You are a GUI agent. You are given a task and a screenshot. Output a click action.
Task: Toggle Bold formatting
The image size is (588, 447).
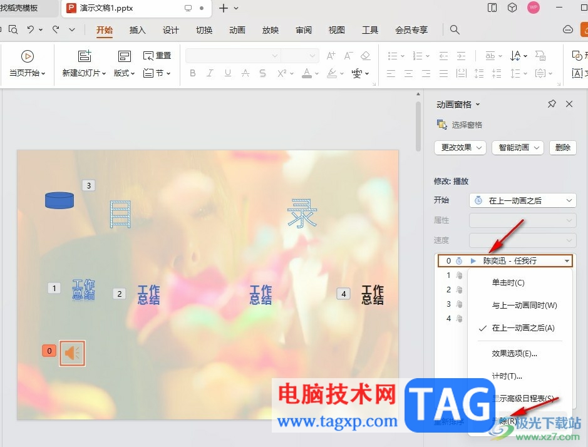pos(192,73)
